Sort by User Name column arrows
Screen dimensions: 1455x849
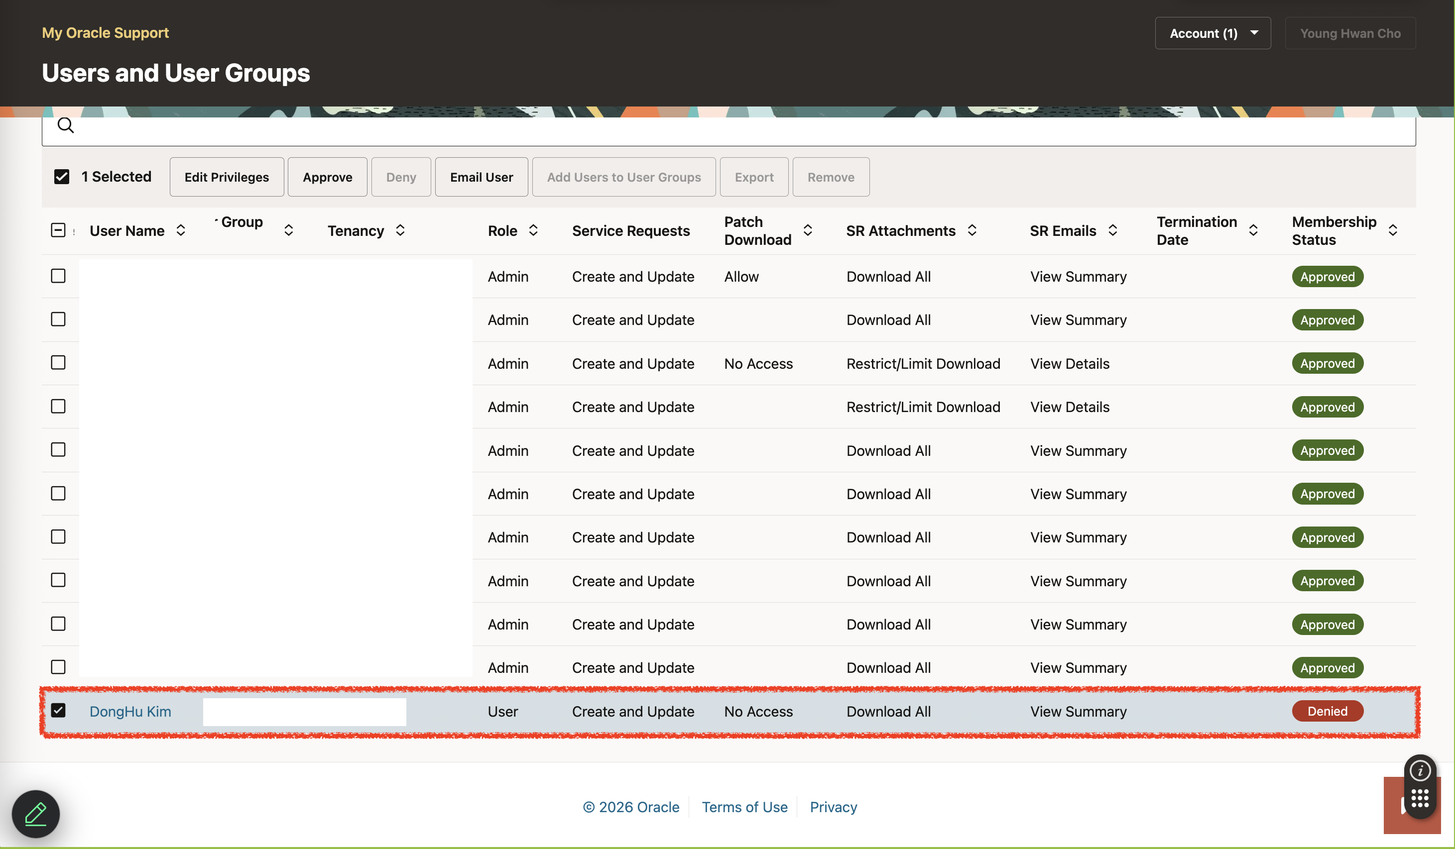[x=181, y=230]
